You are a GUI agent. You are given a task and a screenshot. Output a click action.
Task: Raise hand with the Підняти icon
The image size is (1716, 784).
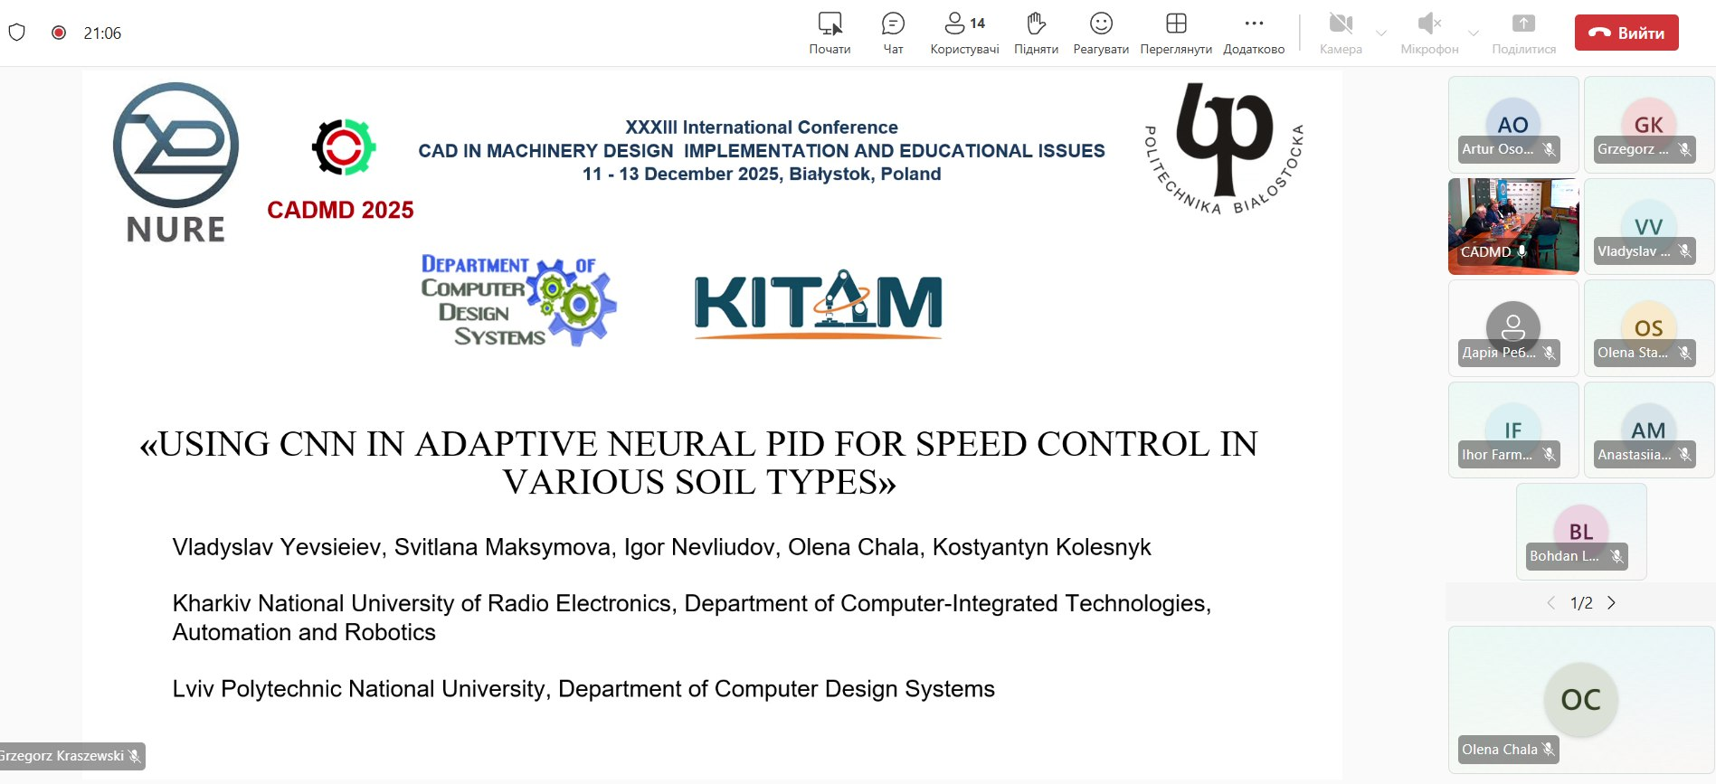[x=1036, y=33]
